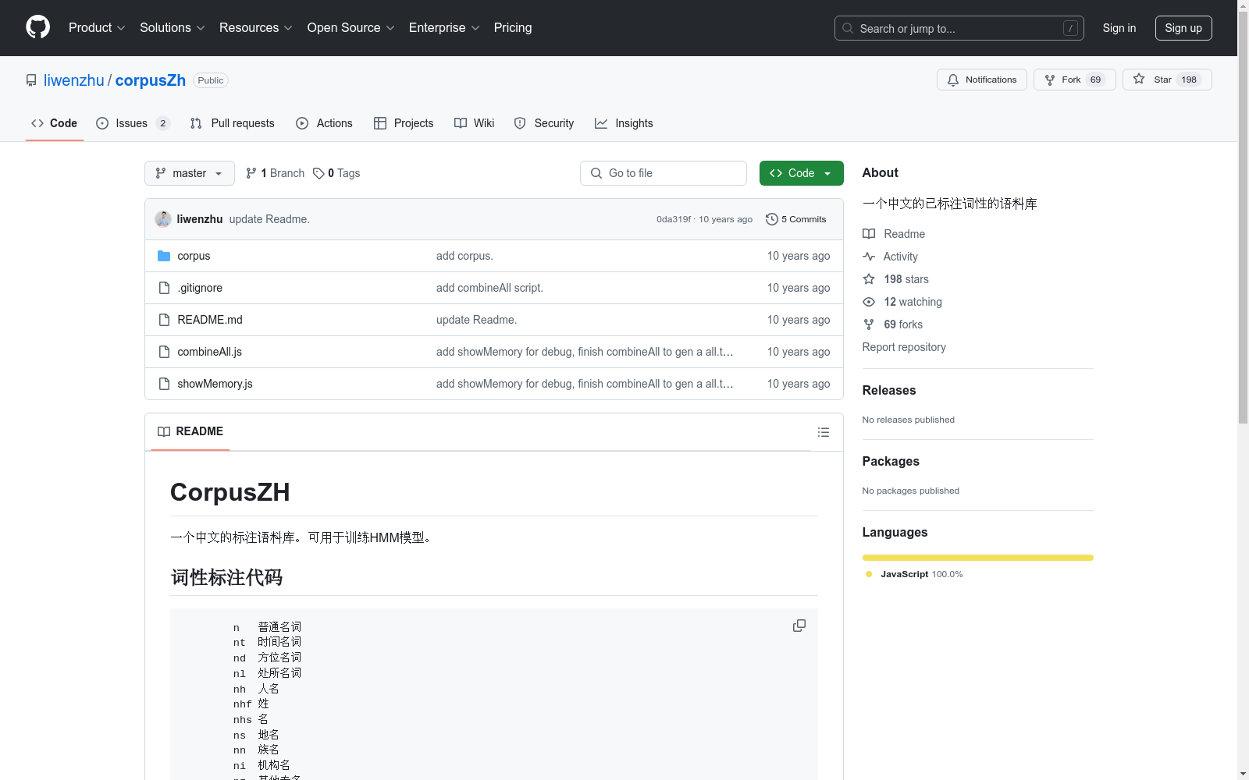Click the combineAll.js file icon
Image resolution: width=1249 pixels, height=780 pixels.
pos(164,352)
